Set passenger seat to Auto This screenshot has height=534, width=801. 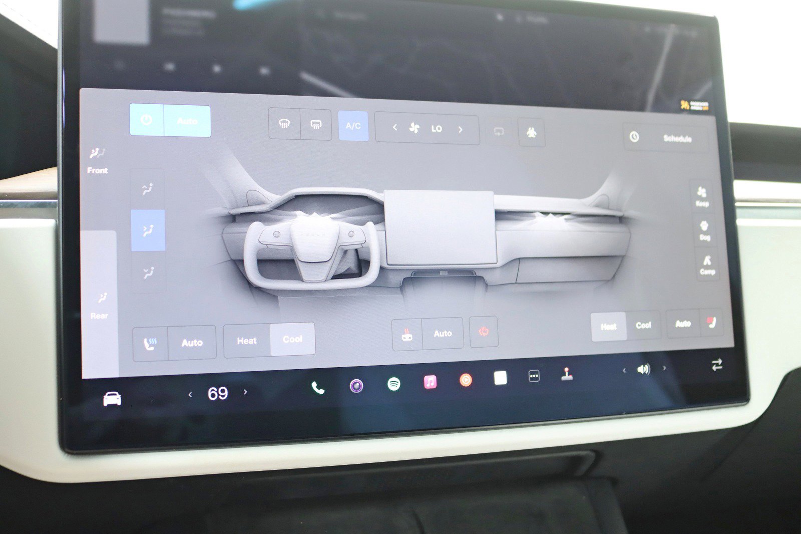point(683,324)
